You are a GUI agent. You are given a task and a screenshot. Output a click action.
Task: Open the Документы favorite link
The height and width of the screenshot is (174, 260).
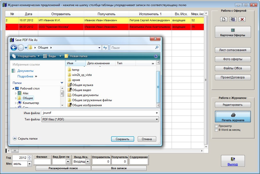click(x=25, y=71)
